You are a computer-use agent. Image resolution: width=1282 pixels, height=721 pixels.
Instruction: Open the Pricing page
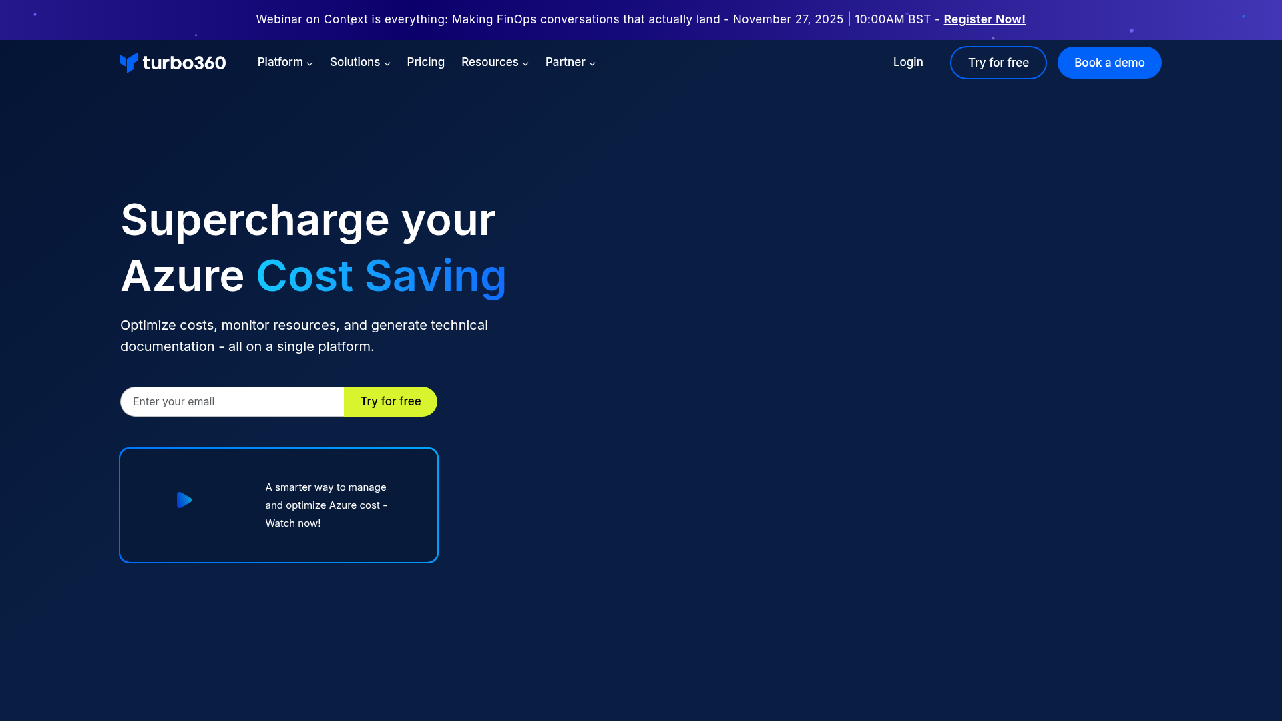tap(425, 62)
